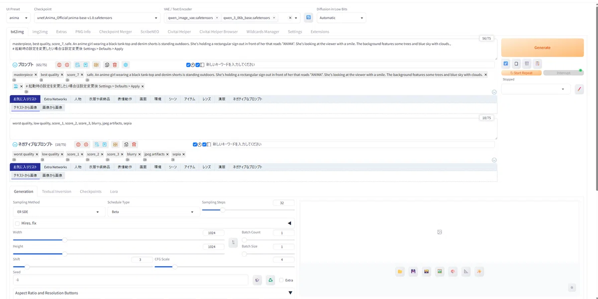Click the Start Repeat button

tap(521, 73)
